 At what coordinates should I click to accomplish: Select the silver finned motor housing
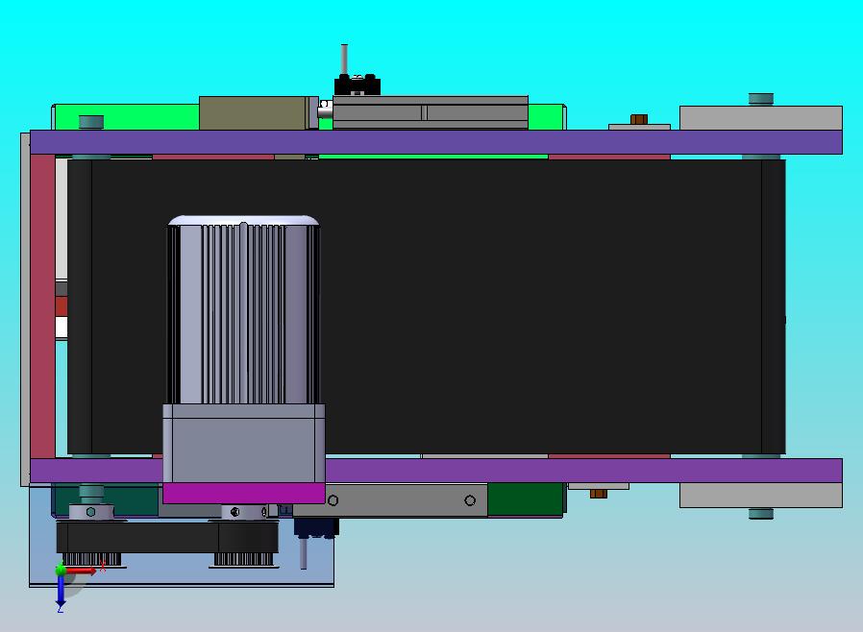[243, 315]
